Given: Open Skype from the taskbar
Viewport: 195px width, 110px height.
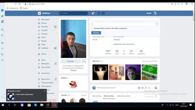Looking at the screenshot, I should click(x=35, y=105).
